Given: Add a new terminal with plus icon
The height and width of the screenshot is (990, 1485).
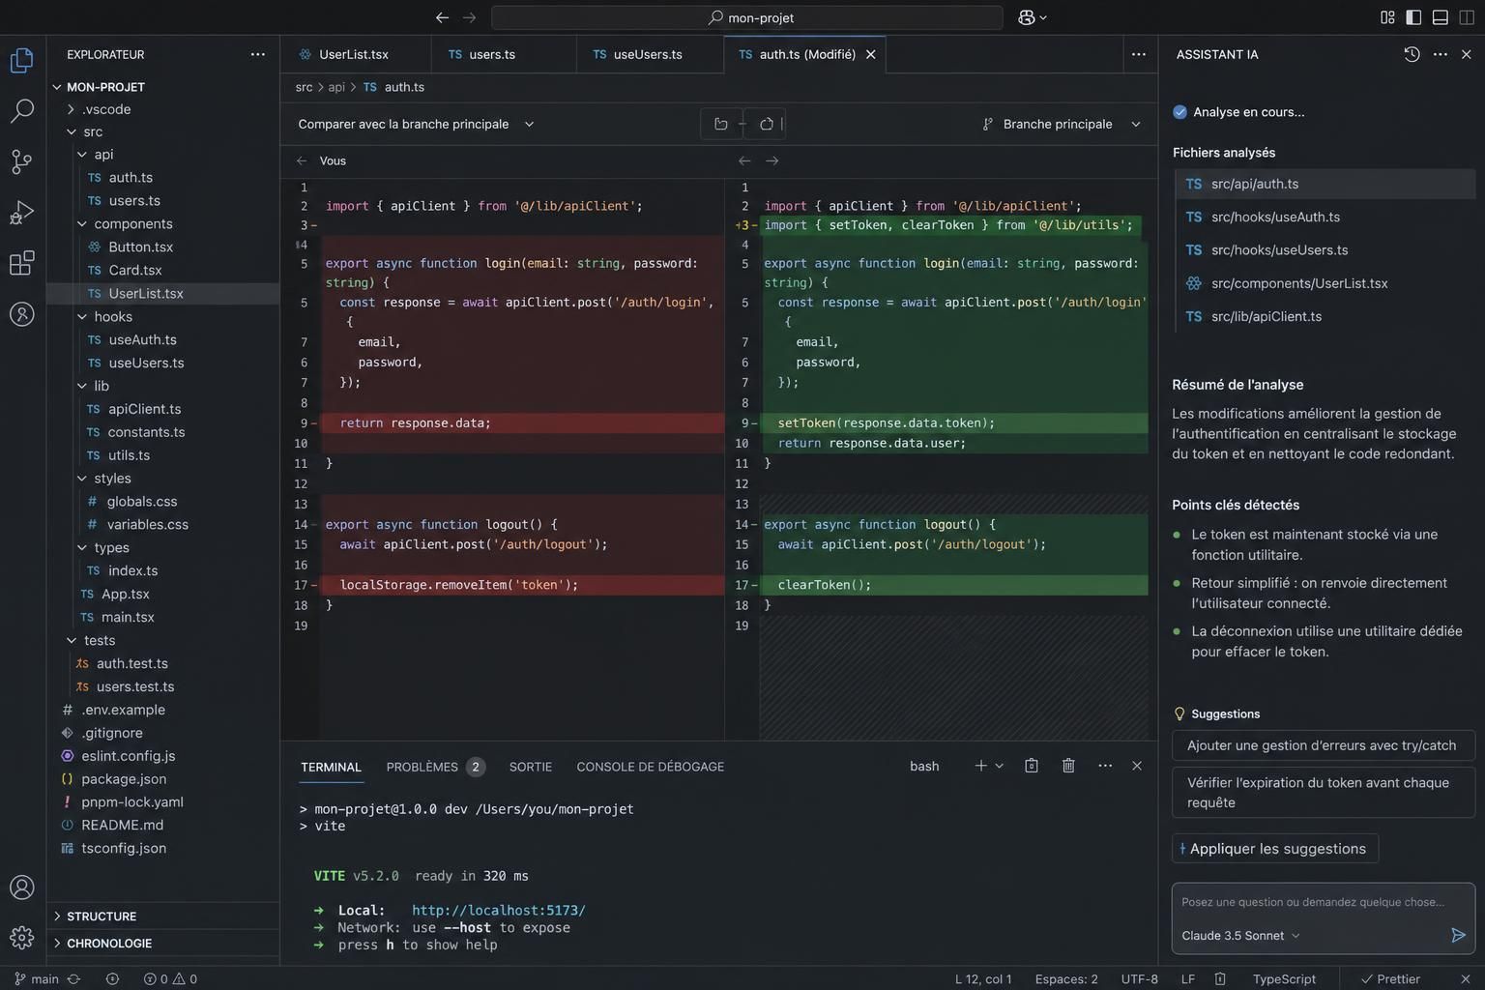Looking at the screenshot, I should coord(980,766).
